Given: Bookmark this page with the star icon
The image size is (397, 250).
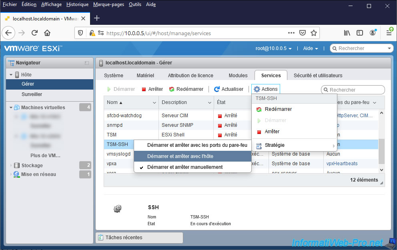Looking at the screenshot, I should (x=314, y=33).
